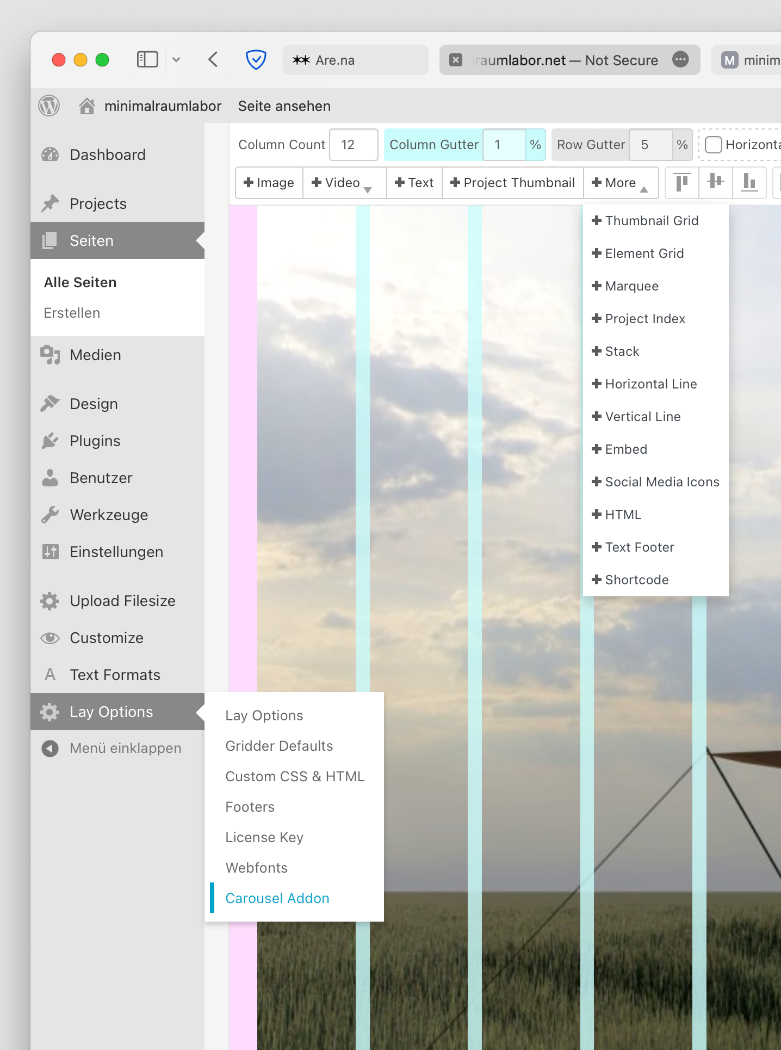Toggle Row Gutter percent unit
781x1050 pixels.
tap(682, 145)
